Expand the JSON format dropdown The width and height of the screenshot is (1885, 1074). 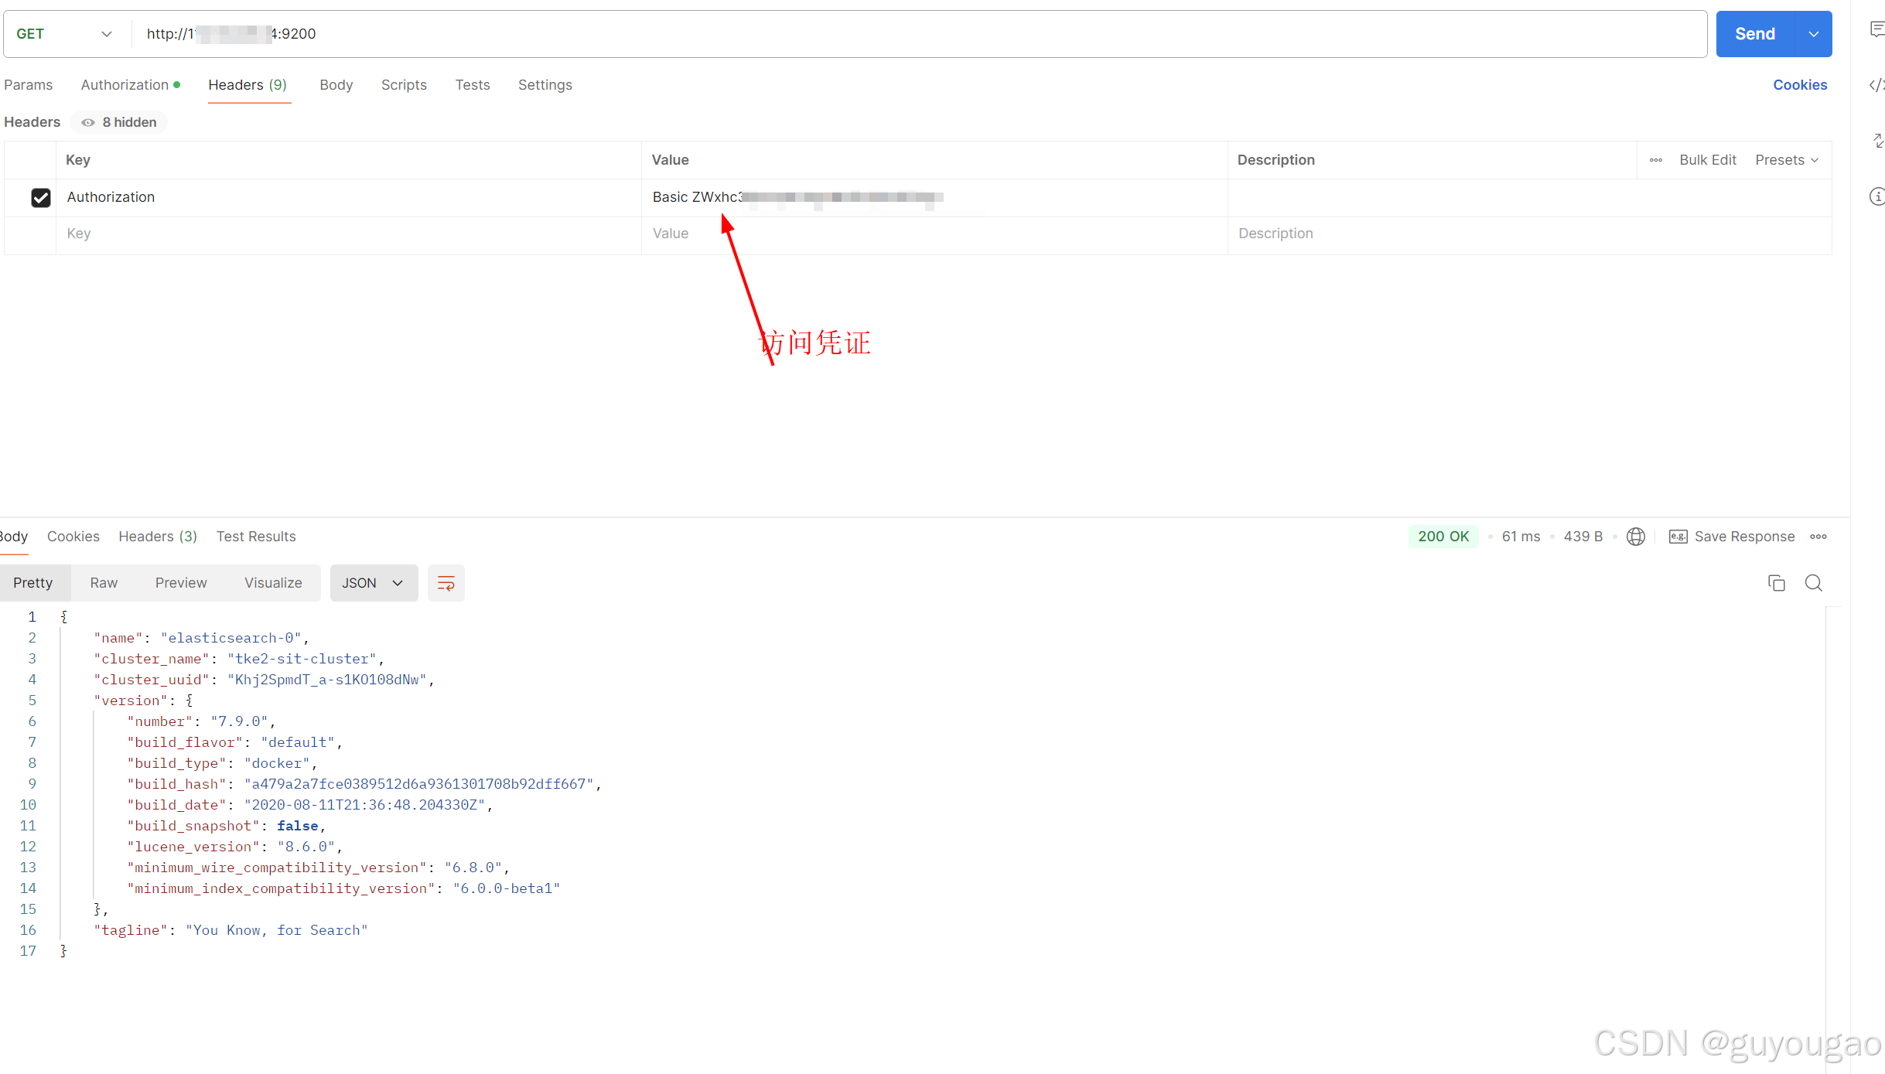click(x=374, y=583)
